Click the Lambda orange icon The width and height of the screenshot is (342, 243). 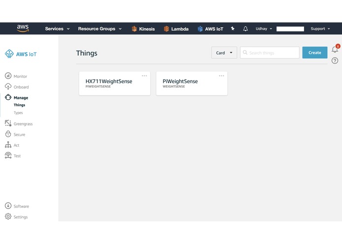(166, 29)
